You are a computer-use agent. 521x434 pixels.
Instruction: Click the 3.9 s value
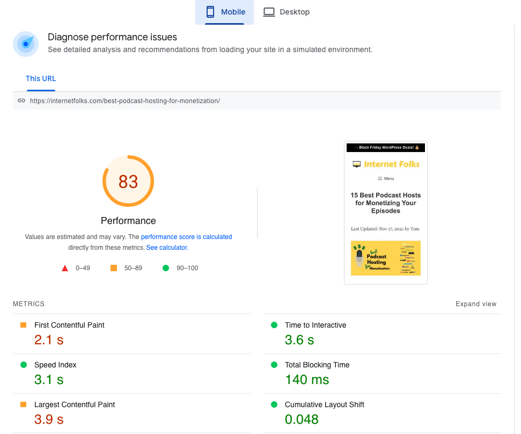point(49,419)
